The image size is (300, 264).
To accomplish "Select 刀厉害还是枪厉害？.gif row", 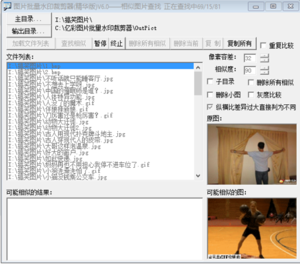I will pyautogui.click(x=101, y=116).
